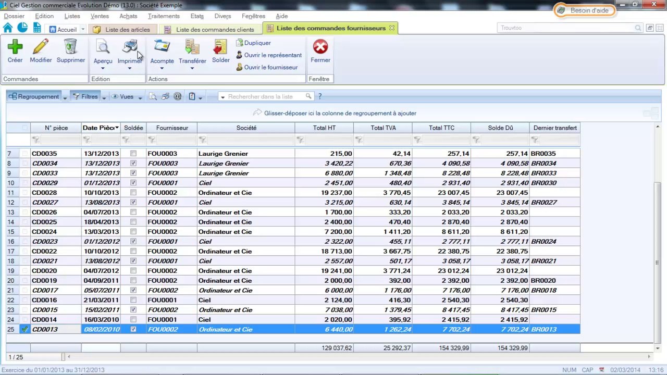
Task: Toggle Soldée checkbox for CD0026
Action: (133, 212)
